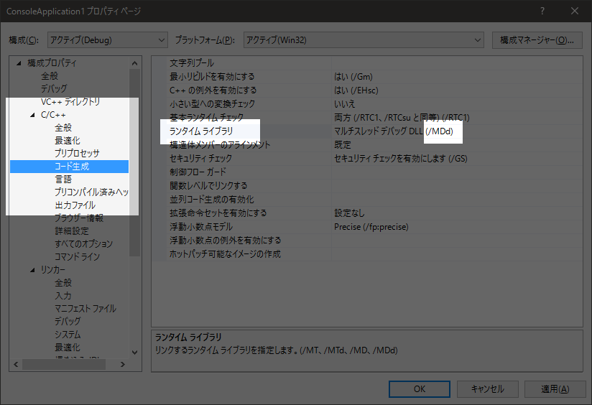Click the 関数レベルでリンクする property
This screenshot has width=592, height=405.
click(x=208, y=186)
